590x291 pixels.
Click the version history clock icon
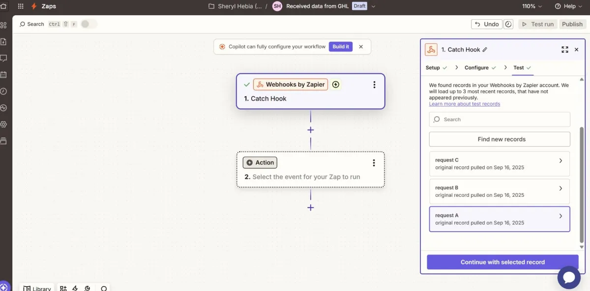pos(509,24)
